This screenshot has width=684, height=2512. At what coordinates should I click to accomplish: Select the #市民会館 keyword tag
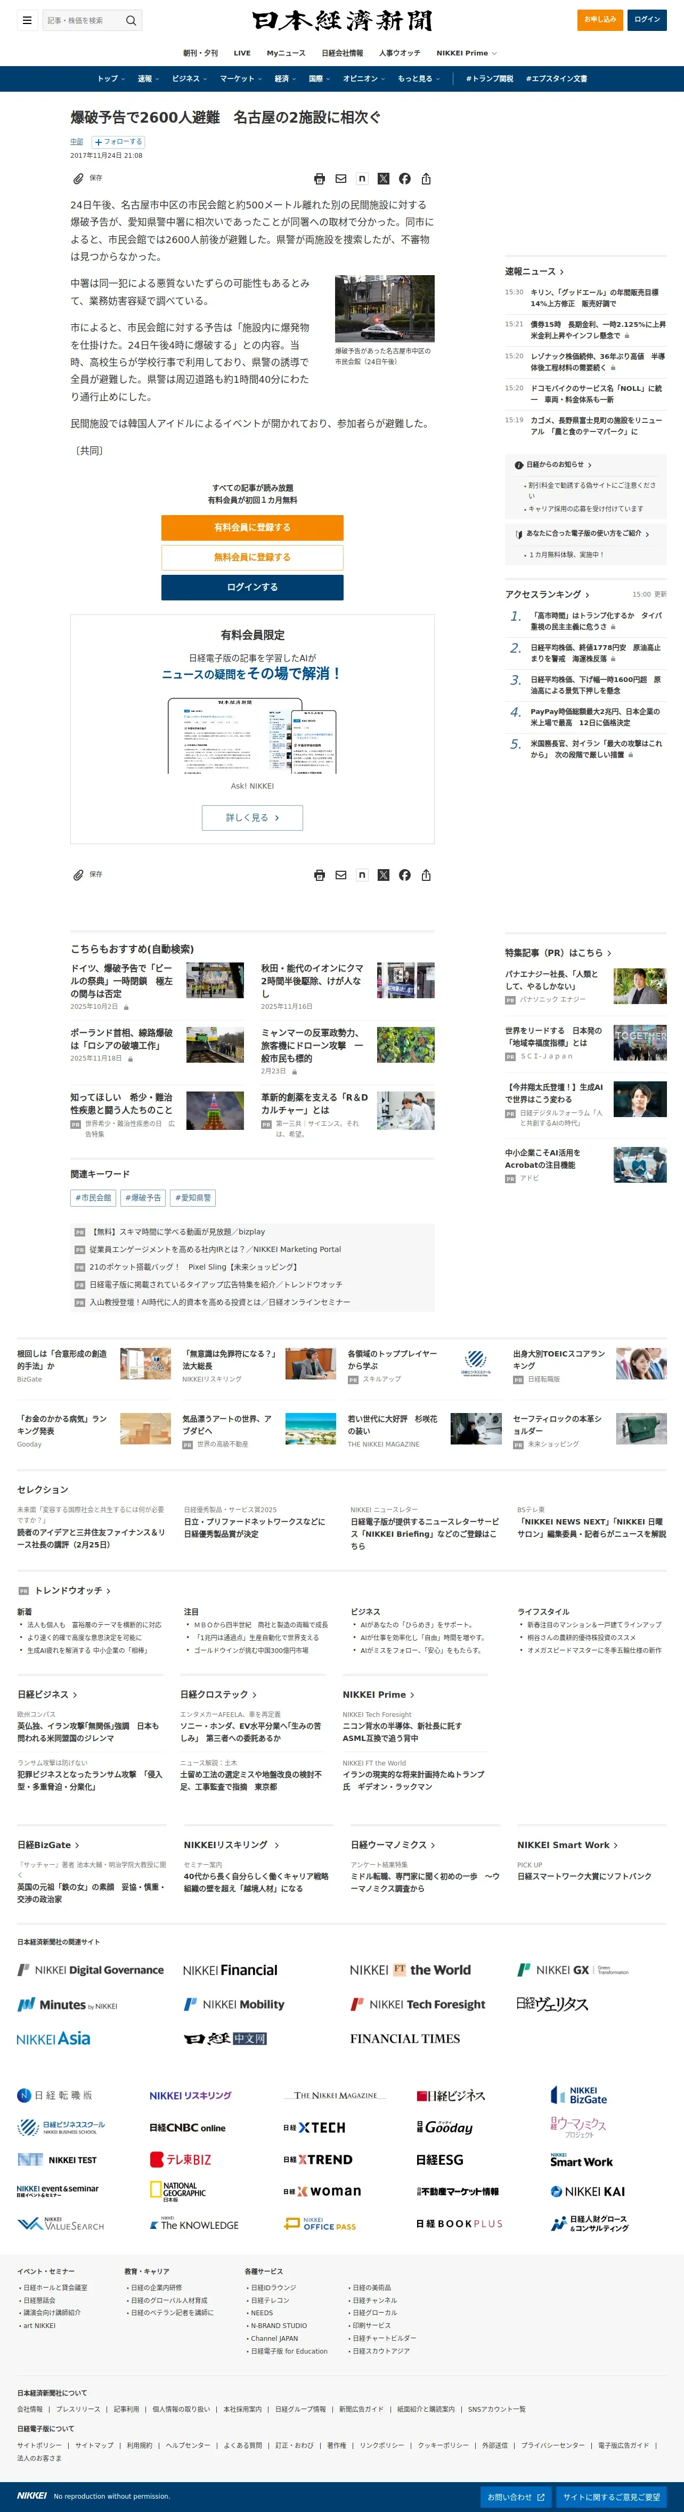point(94,1198)
